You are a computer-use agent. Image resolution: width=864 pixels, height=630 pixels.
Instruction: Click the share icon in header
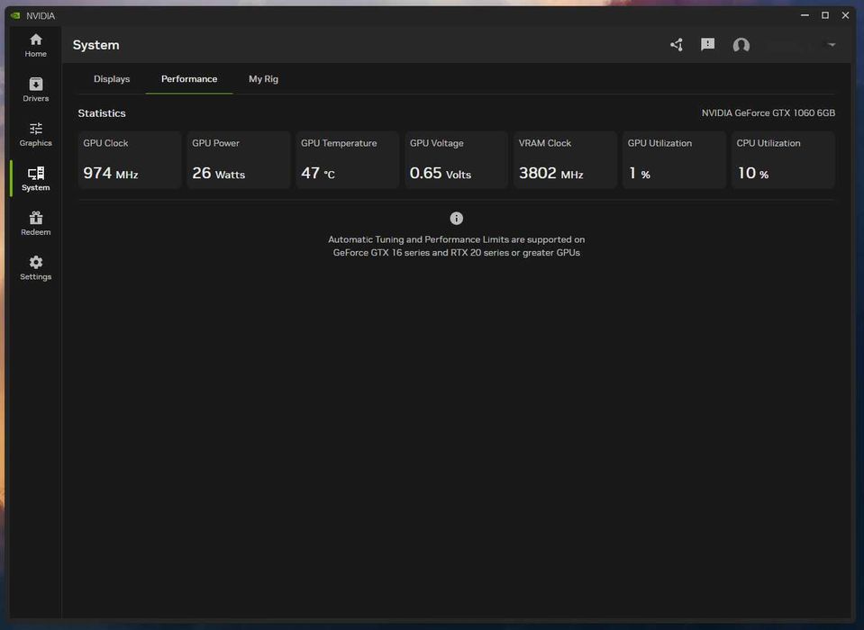click(x=676, y=45)
